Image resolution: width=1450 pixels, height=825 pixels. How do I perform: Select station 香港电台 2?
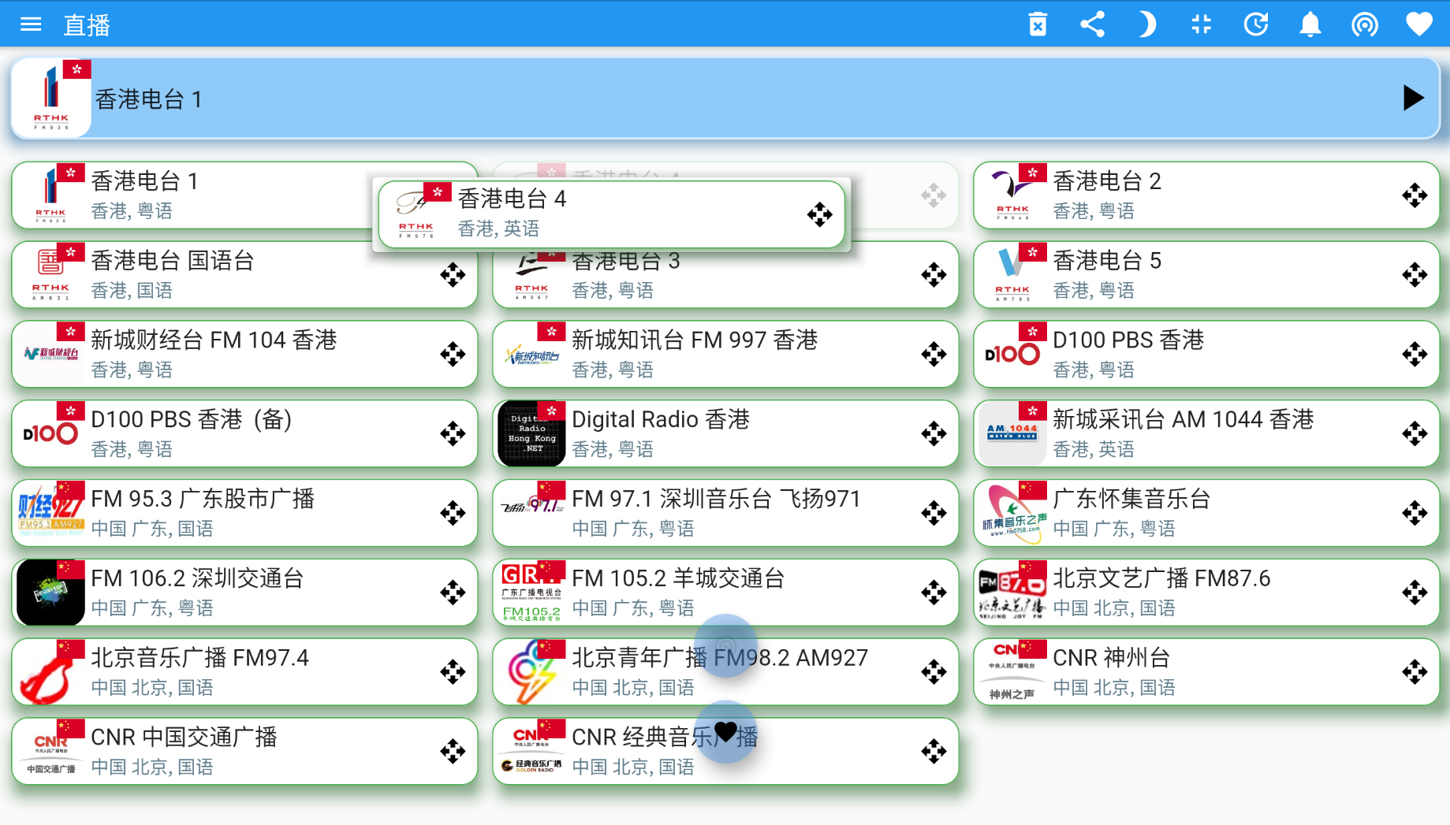pyautogui.click(x=1206, y=195)
